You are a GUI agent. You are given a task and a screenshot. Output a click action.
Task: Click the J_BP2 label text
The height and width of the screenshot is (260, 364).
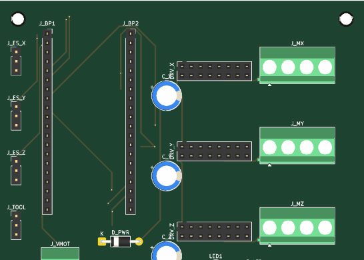(x=131, y=23)
